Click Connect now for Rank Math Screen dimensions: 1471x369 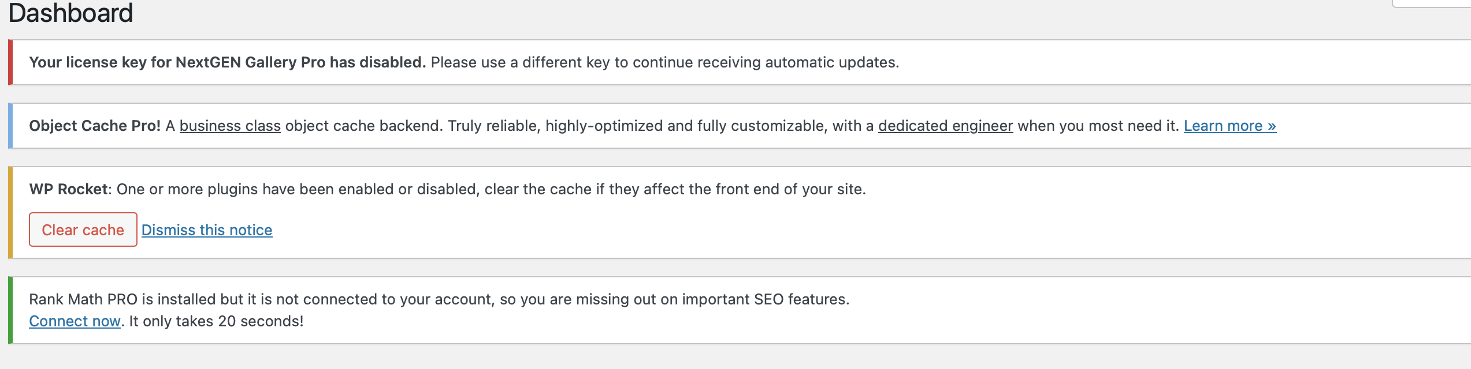tap(75, 321)
